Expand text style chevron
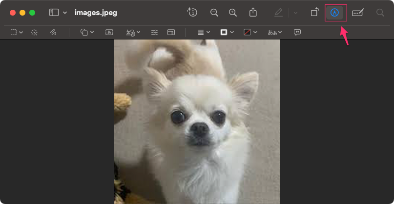The image size is (394, 204). (x=280, y=32)
